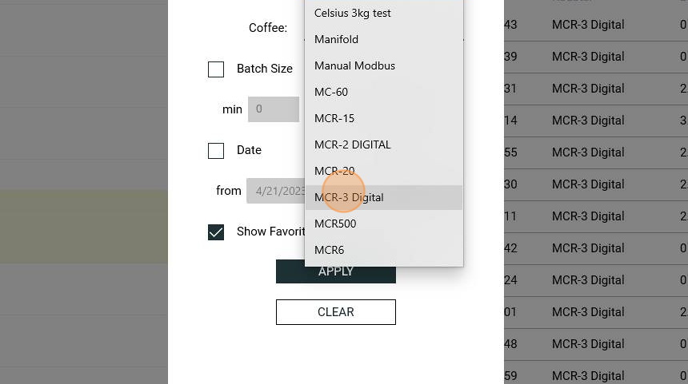Enable the Batch Size checkbox

tap(216, 69)
